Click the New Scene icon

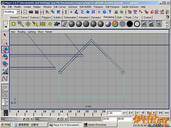pyautogui.click(x=25, y=12)
